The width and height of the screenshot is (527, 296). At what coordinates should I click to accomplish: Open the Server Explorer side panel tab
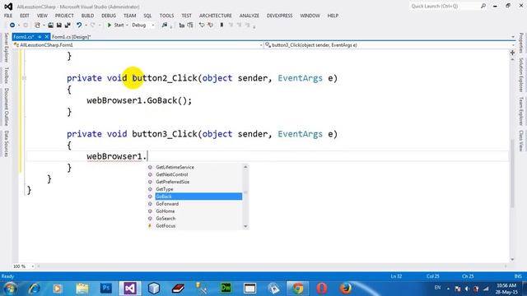point(6,48)
